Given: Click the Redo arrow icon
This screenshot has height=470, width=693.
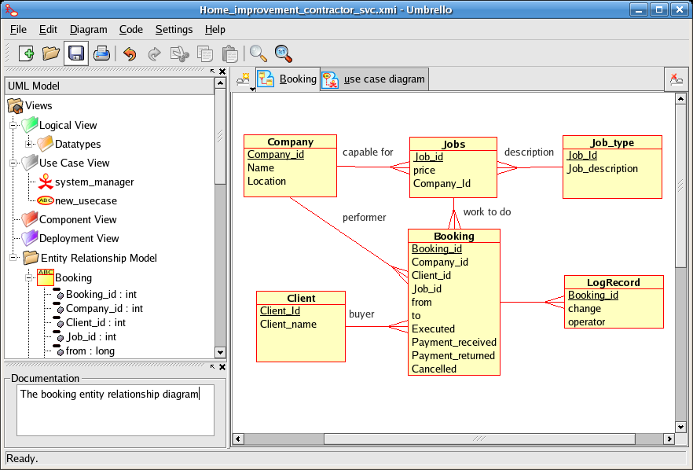Looking at the screenshot, I should (154, 54).
